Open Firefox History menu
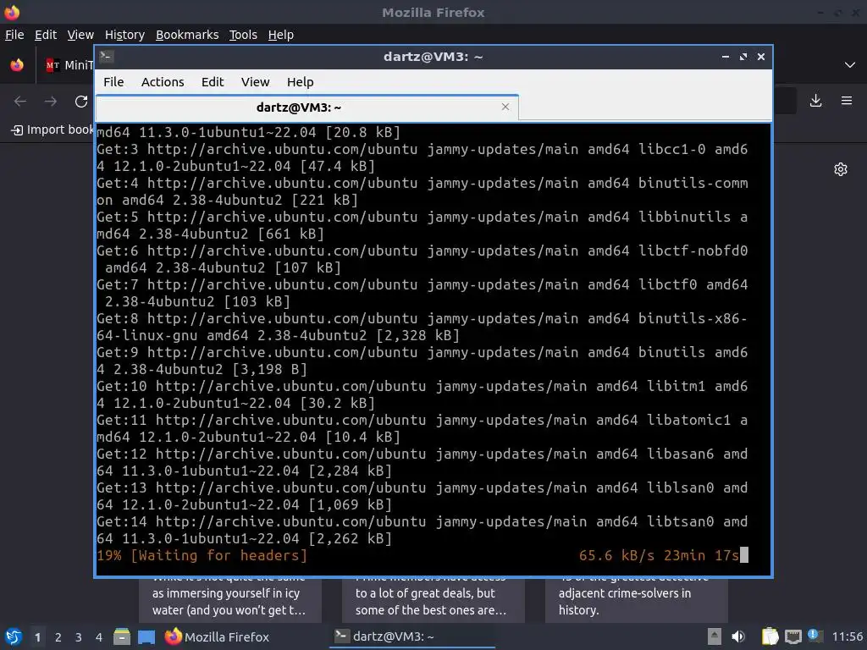This screenshot has width=867, height=650. (x=124, y=35)
